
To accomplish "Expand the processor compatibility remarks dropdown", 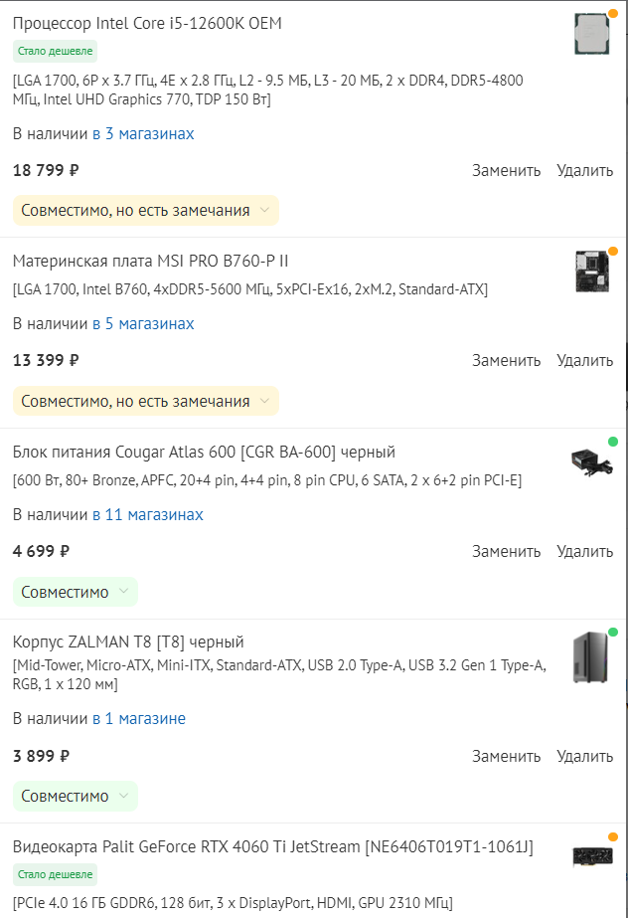I will pos(145,210).
